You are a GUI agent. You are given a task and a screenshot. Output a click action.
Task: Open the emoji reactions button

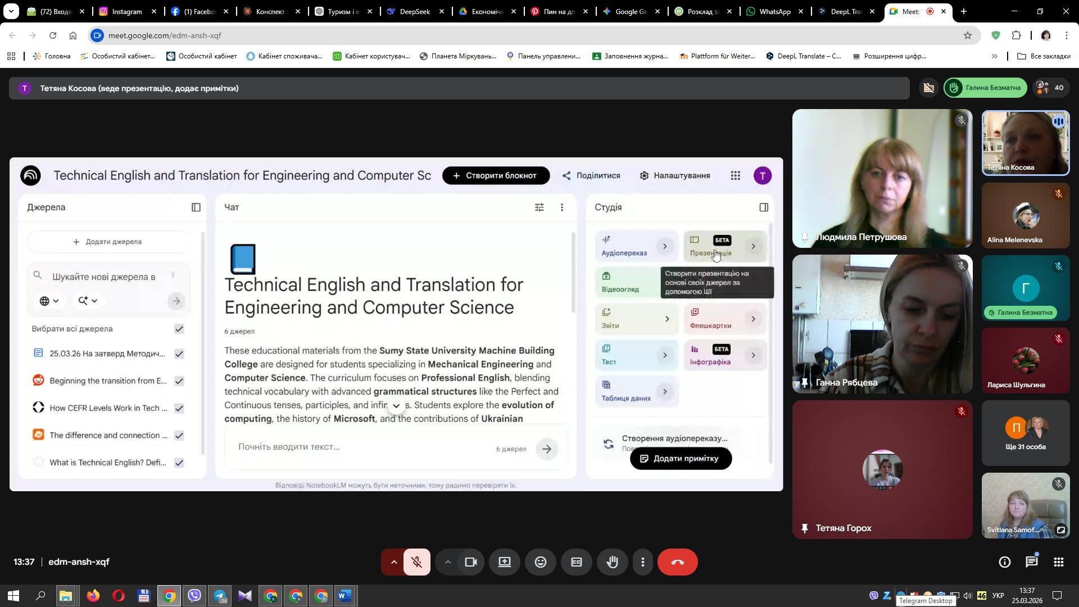(540, 562)
